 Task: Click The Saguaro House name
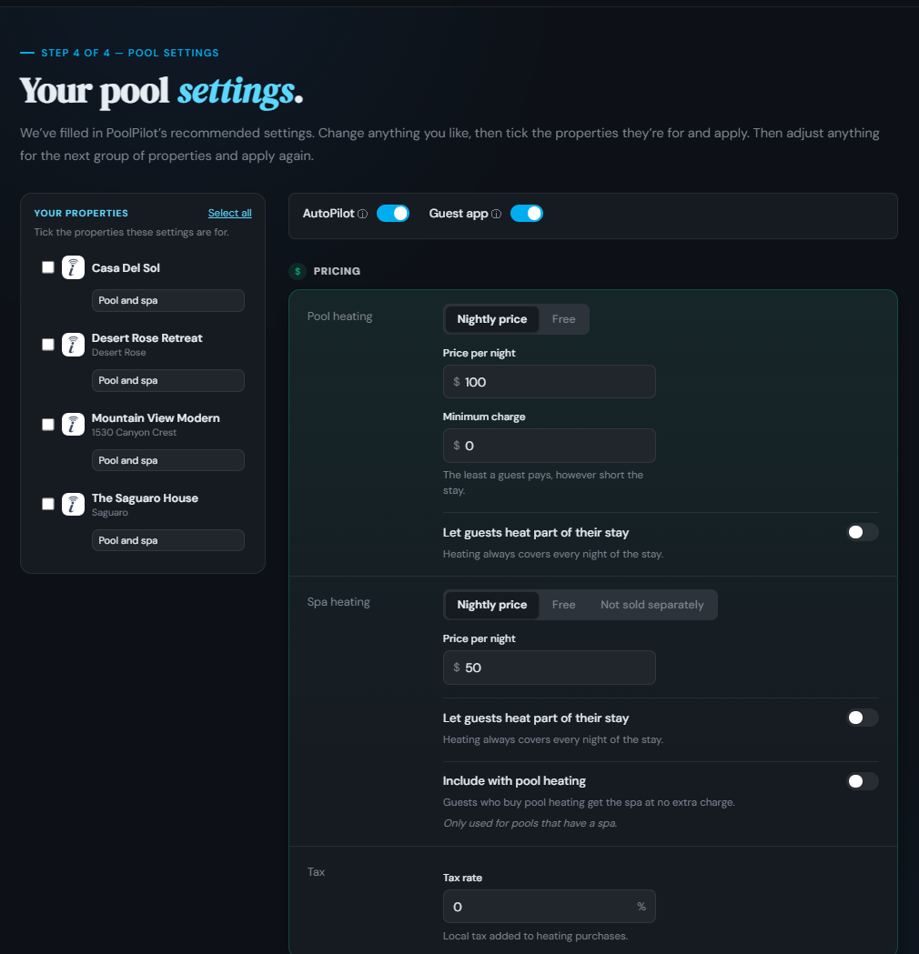point(145,497)
